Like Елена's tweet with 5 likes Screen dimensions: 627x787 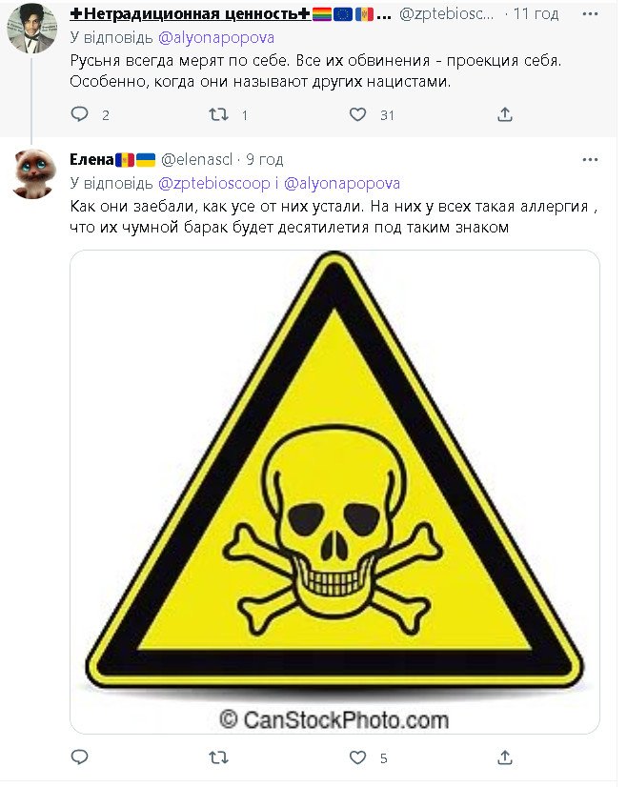pos(357,757)
